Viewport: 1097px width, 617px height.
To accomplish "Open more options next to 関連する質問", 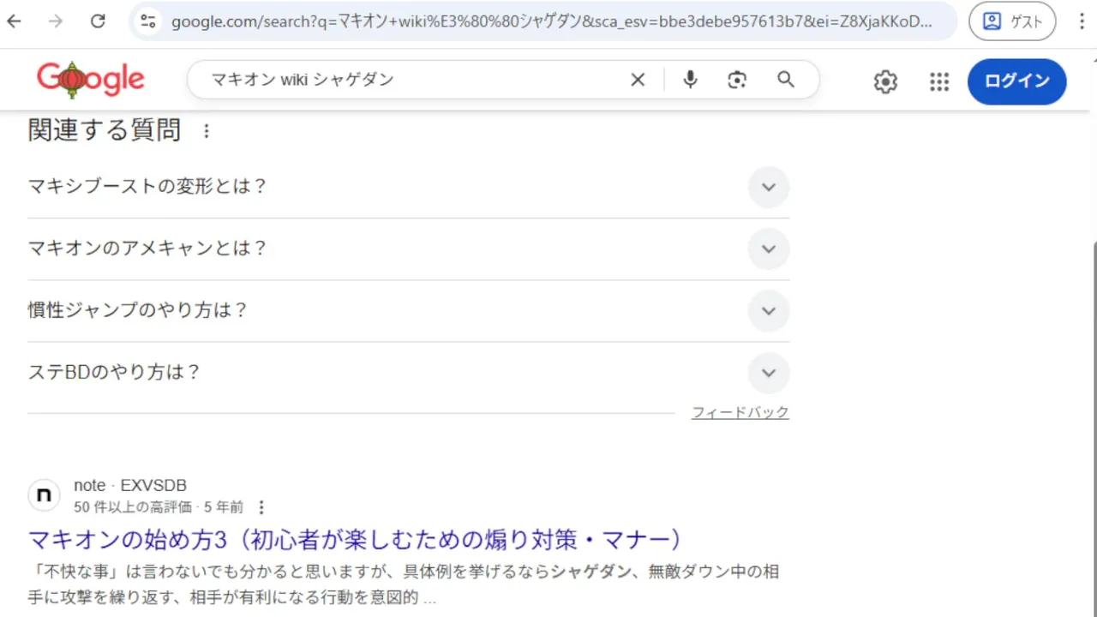I will [206, 131].
